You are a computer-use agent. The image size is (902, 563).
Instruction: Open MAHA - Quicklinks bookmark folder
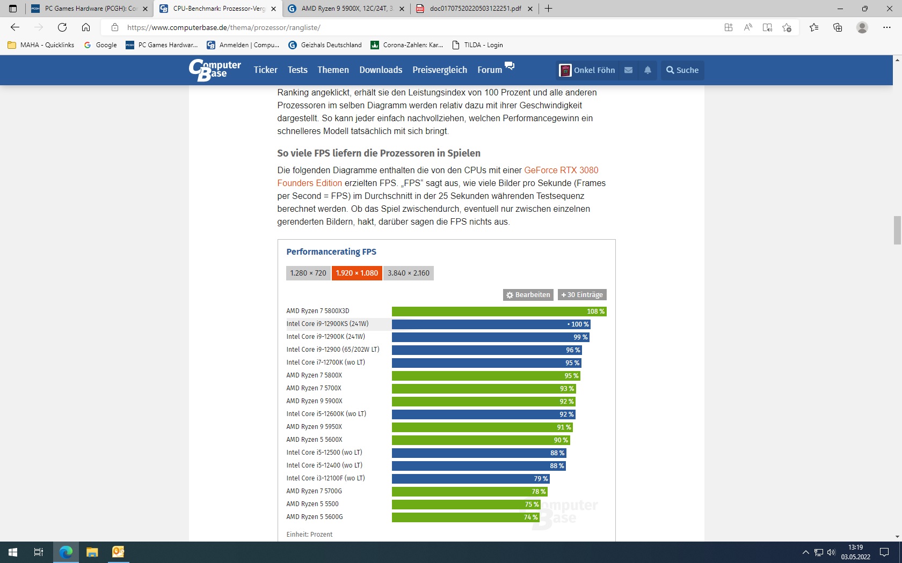pos(41,45)
